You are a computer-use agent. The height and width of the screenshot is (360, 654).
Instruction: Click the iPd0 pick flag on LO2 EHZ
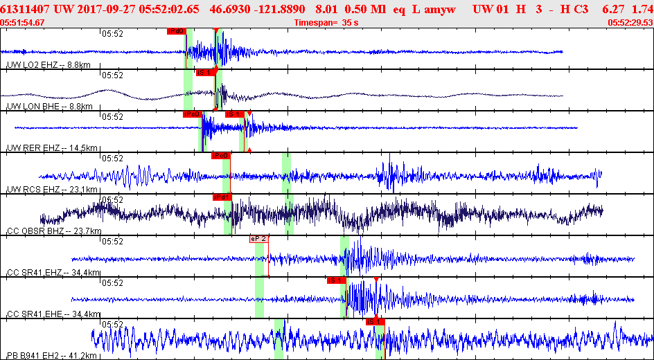(176, 31)
